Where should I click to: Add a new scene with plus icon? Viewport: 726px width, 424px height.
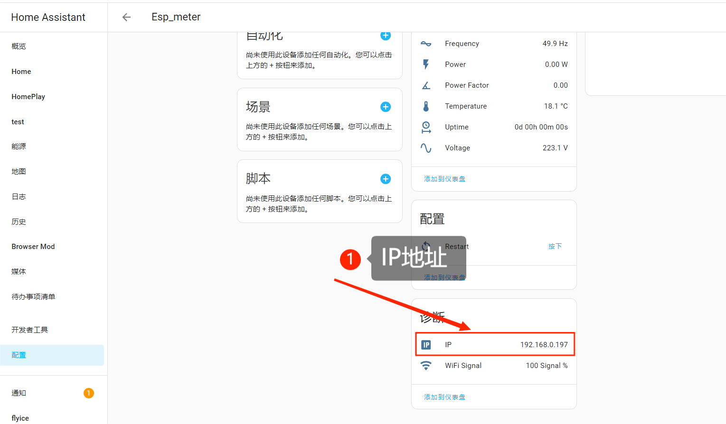point(386,107)
